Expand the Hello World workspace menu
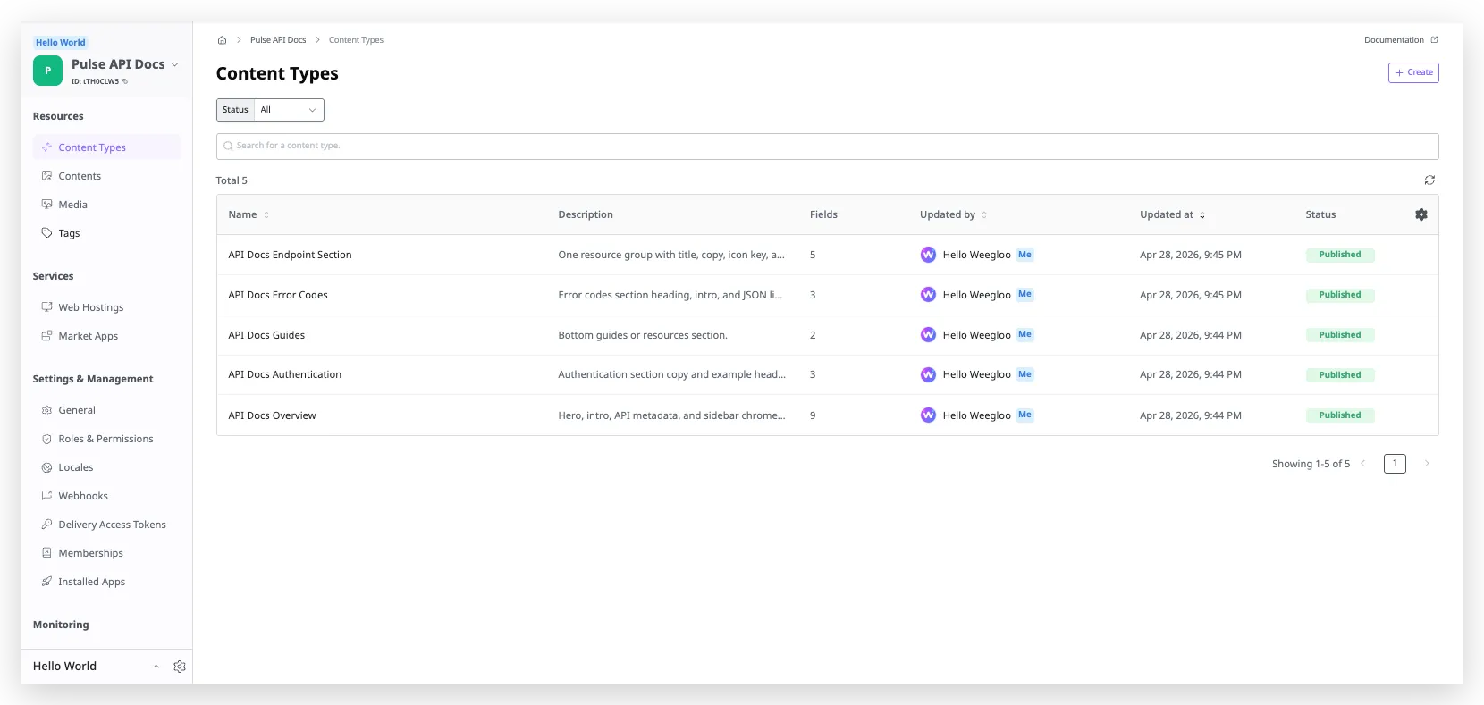This screenshot has width=1484, height=705. click(x=156, y=667)
